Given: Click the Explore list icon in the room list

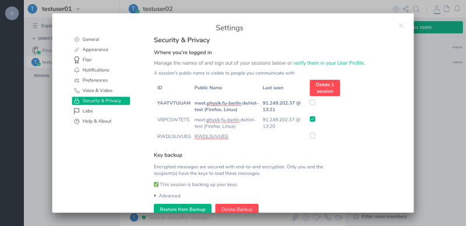Looking at the screenshot, I should point(35,26).
